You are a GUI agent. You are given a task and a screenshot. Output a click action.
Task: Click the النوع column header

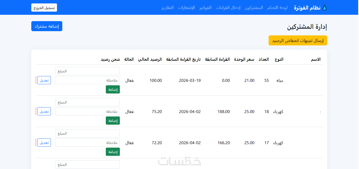(279, 59)
